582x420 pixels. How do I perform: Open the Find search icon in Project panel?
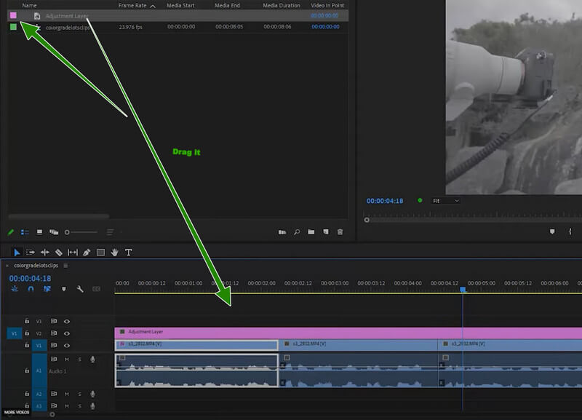297,232
